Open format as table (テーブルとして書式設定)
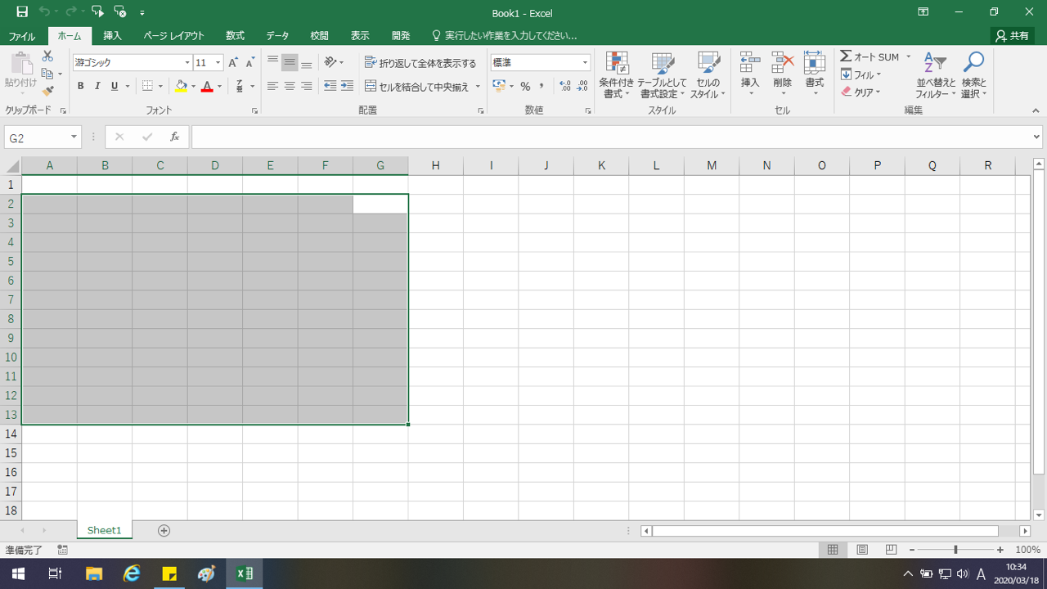1047x589 pixels. coord(662,75)
